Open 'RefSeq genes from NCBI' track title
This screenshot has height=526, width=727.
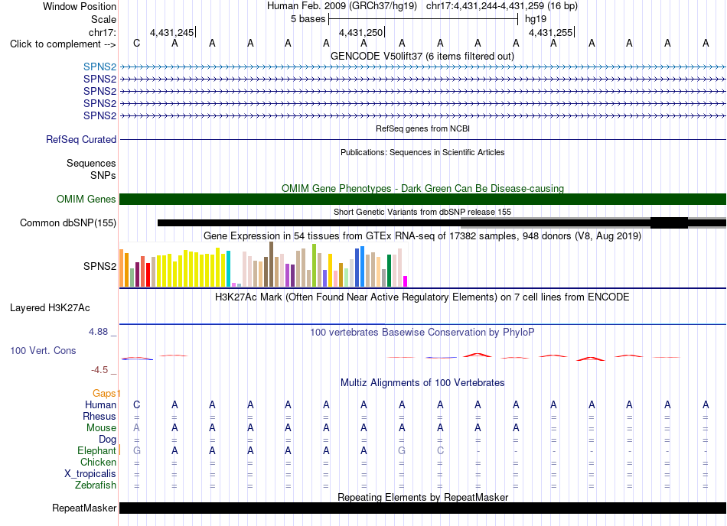pos(422,128)
